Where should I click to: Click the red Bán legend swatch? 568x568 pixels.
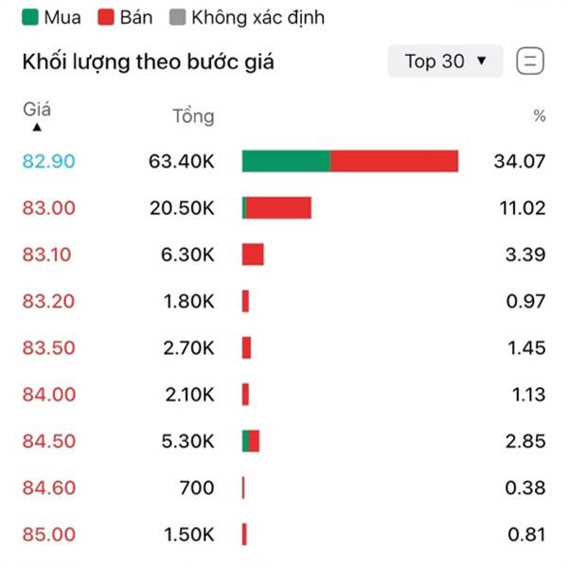102,17
